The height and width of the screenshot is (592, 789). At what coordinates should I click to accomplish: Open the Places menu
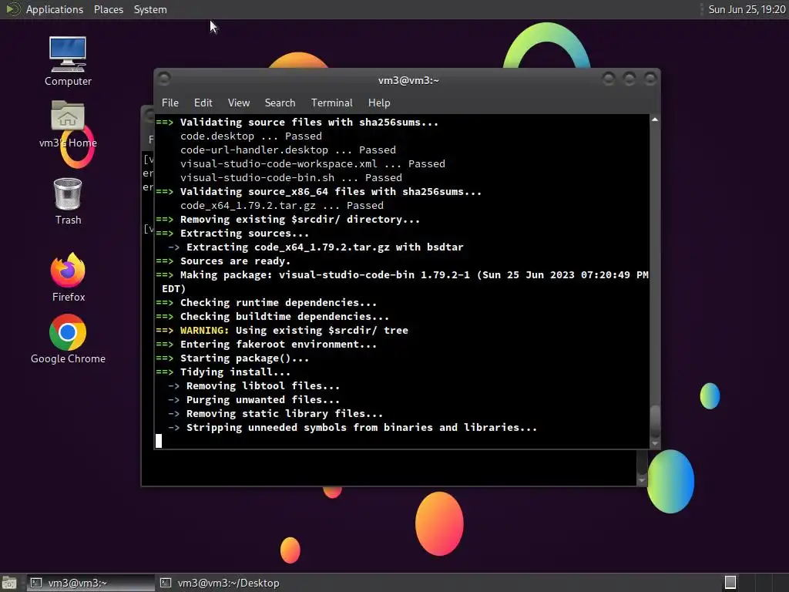click(x=108, y=9)
